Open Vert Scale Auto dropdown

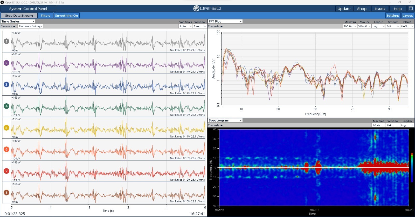coord(185,26)
